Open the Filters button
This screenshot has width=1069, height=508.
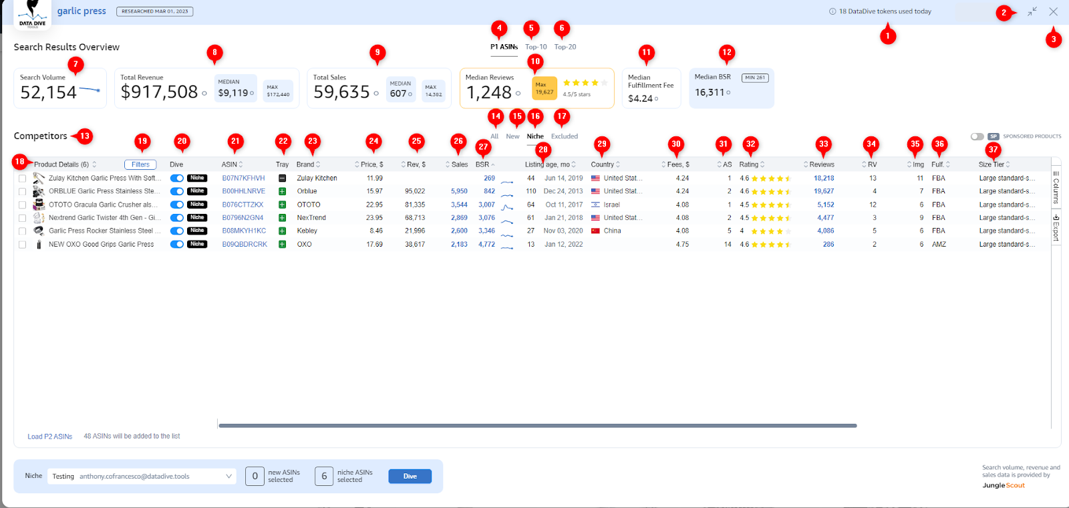(140, 164)
